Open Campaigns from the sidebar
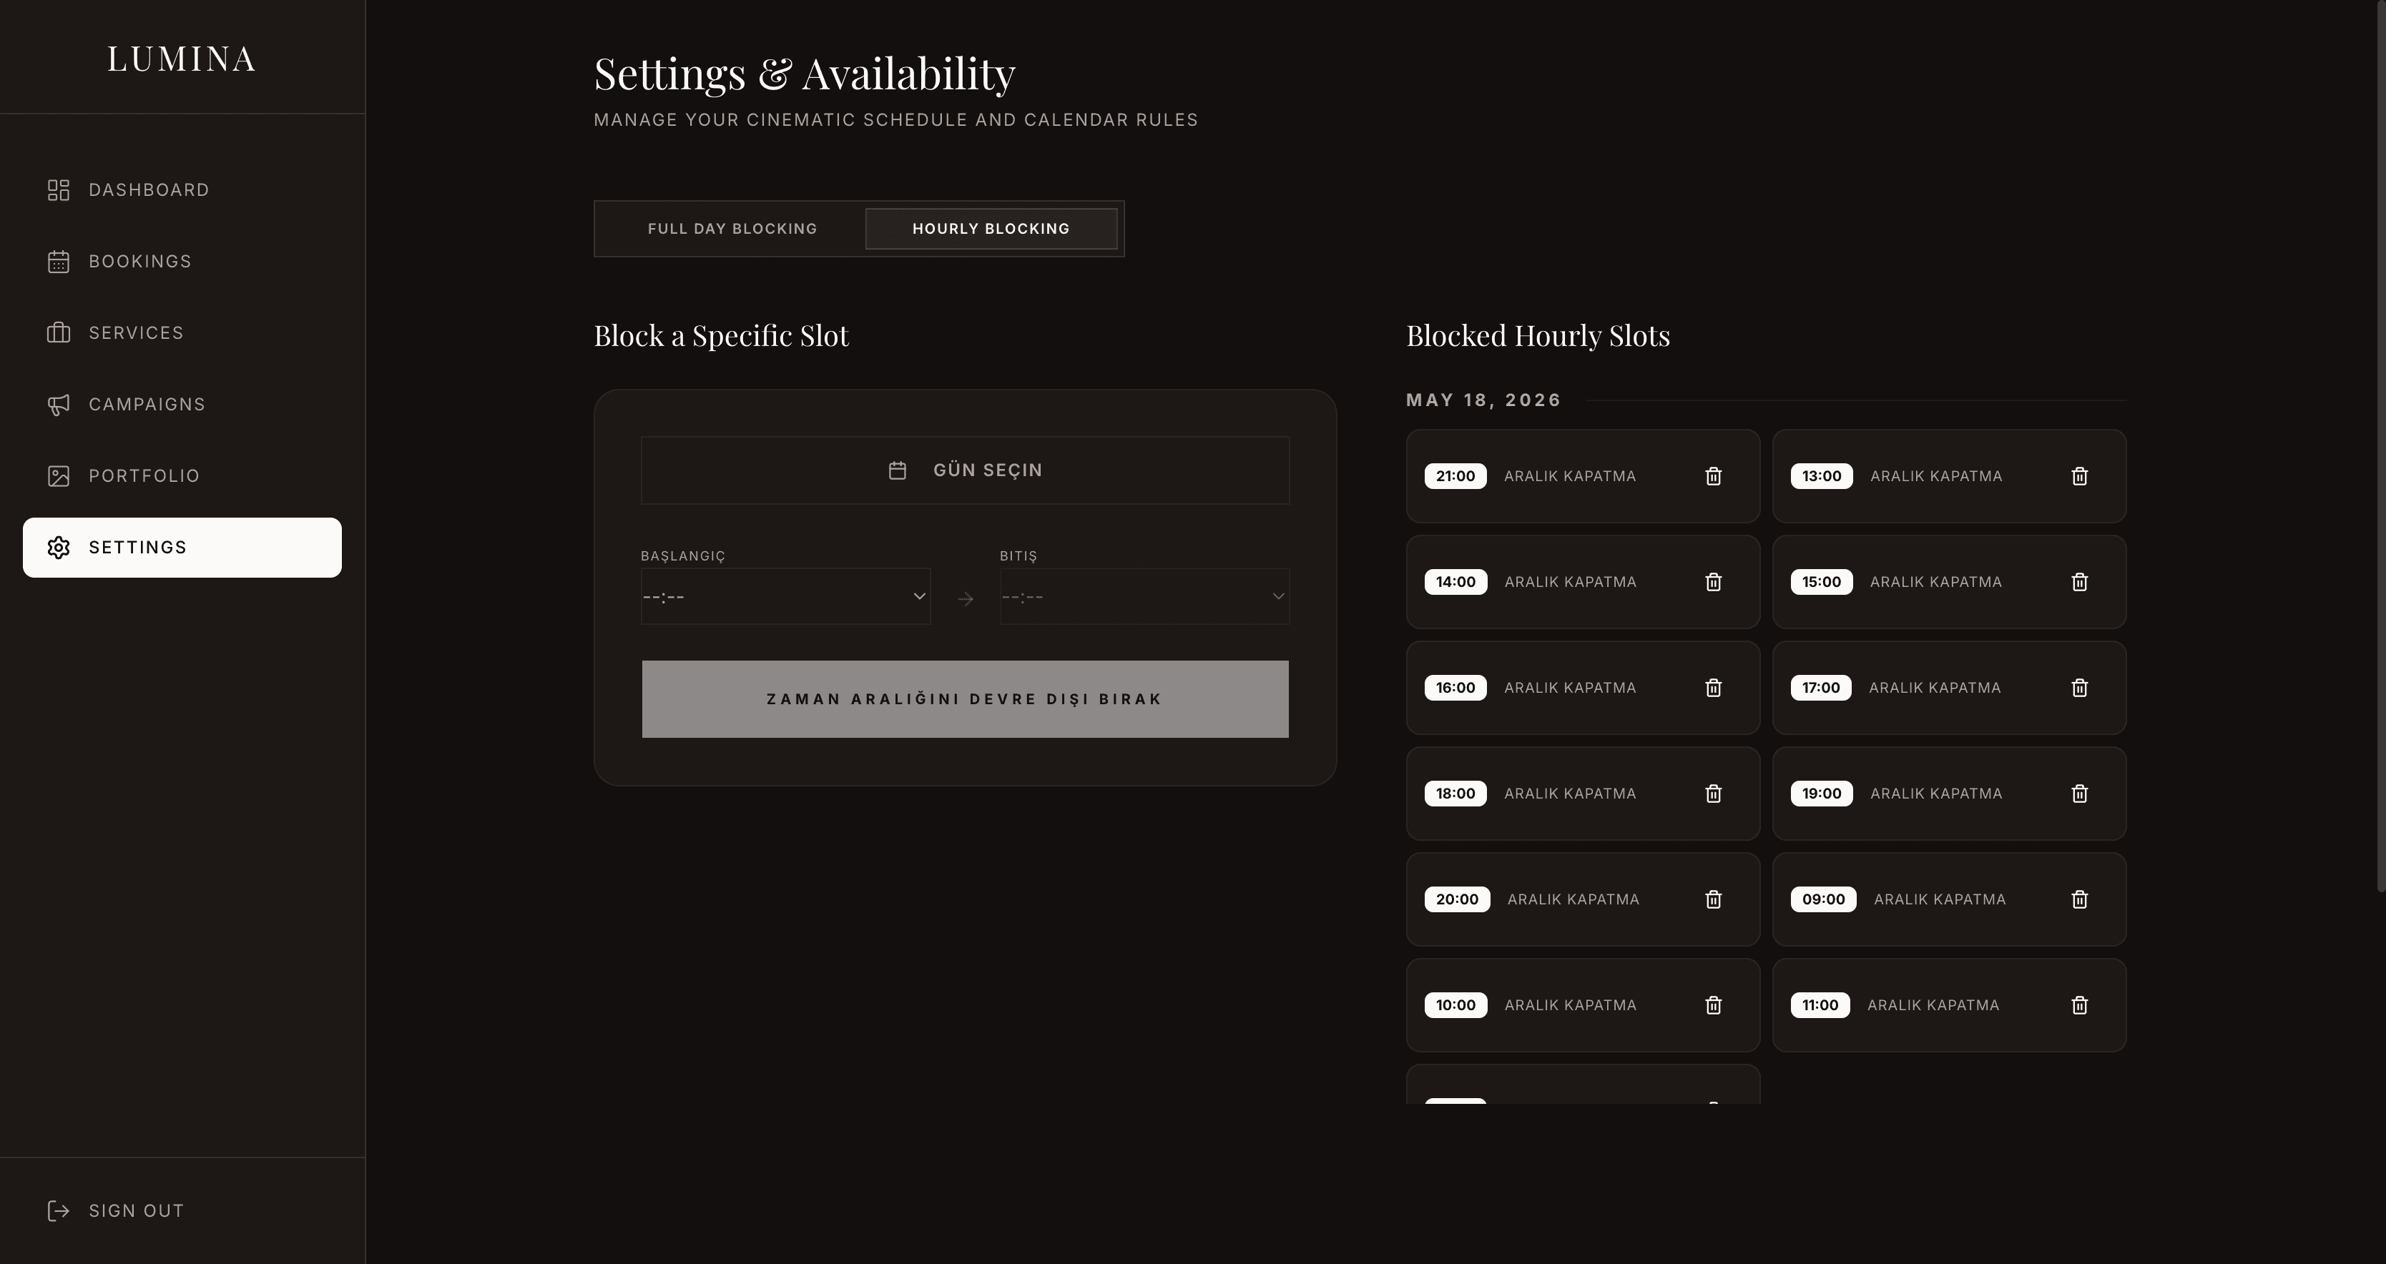This screenshot has width=2386, height=1264. [182, 405]
